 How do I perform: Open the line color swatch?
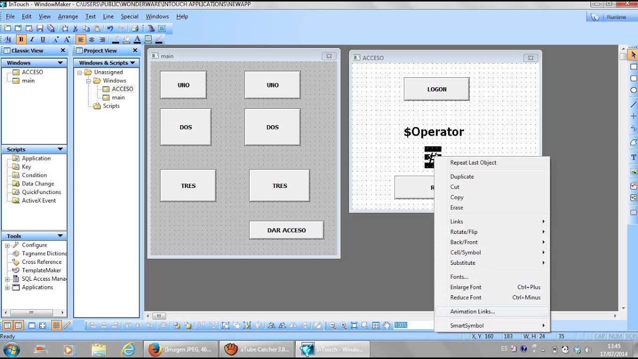[x=116, y=39]
